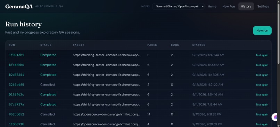The height and width of the screenshot is (127, 280).
Task: Click the 9/7/2026, 9:31:35 PM timestamp
Action: [207, 115]
